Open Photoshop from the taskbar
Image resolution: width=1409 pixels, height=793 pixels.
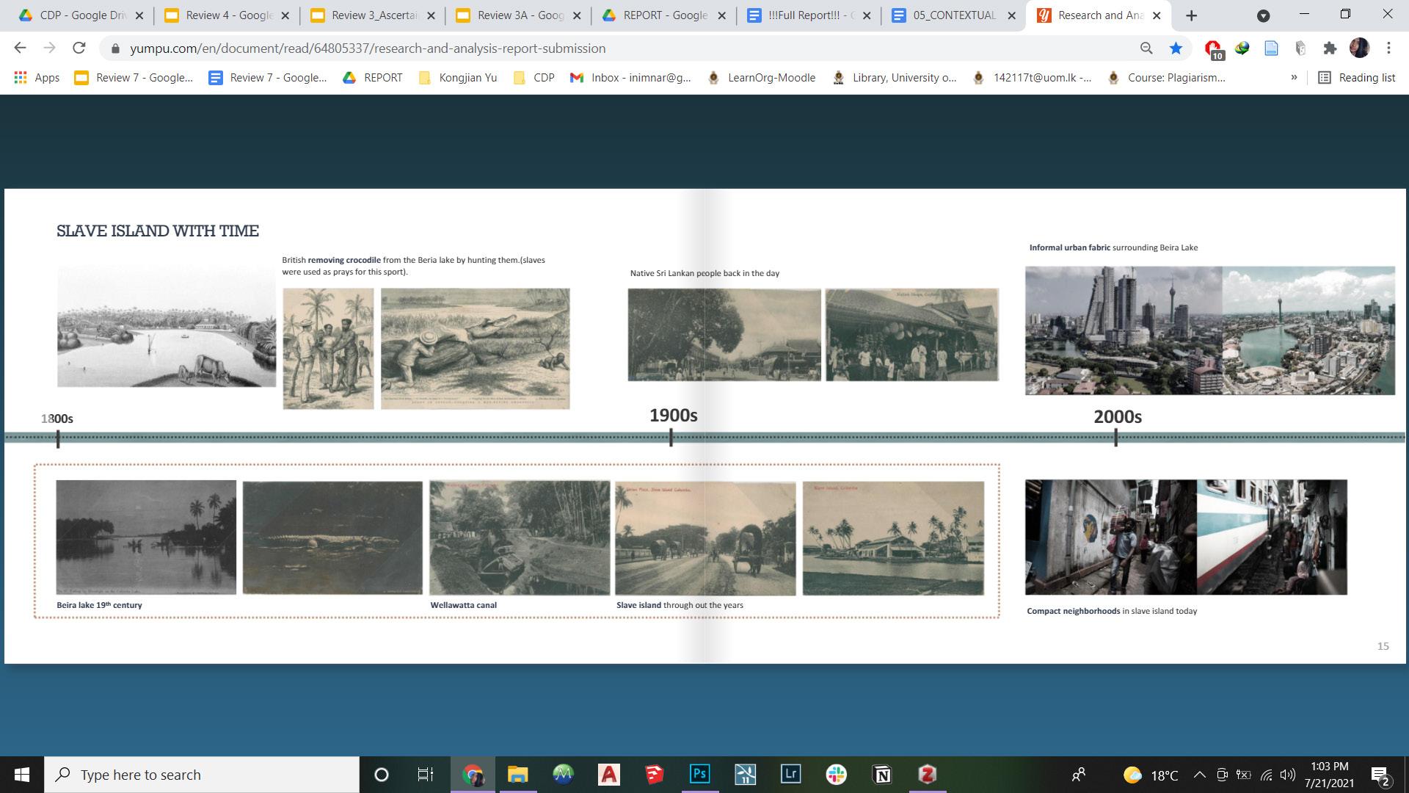click(x=699, y=774)
